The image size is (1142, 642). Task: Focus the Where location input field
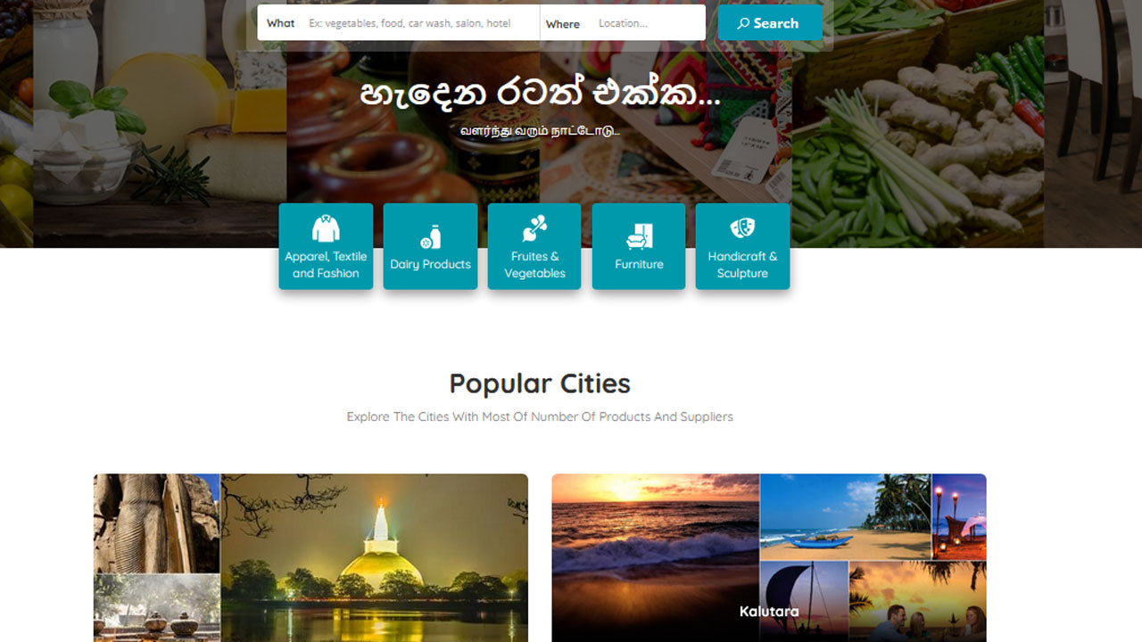(x=647, y=23)
